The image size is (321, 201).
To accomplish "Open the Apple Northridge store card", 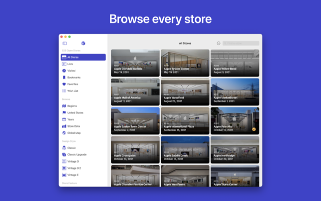I will tap(235, 149).
